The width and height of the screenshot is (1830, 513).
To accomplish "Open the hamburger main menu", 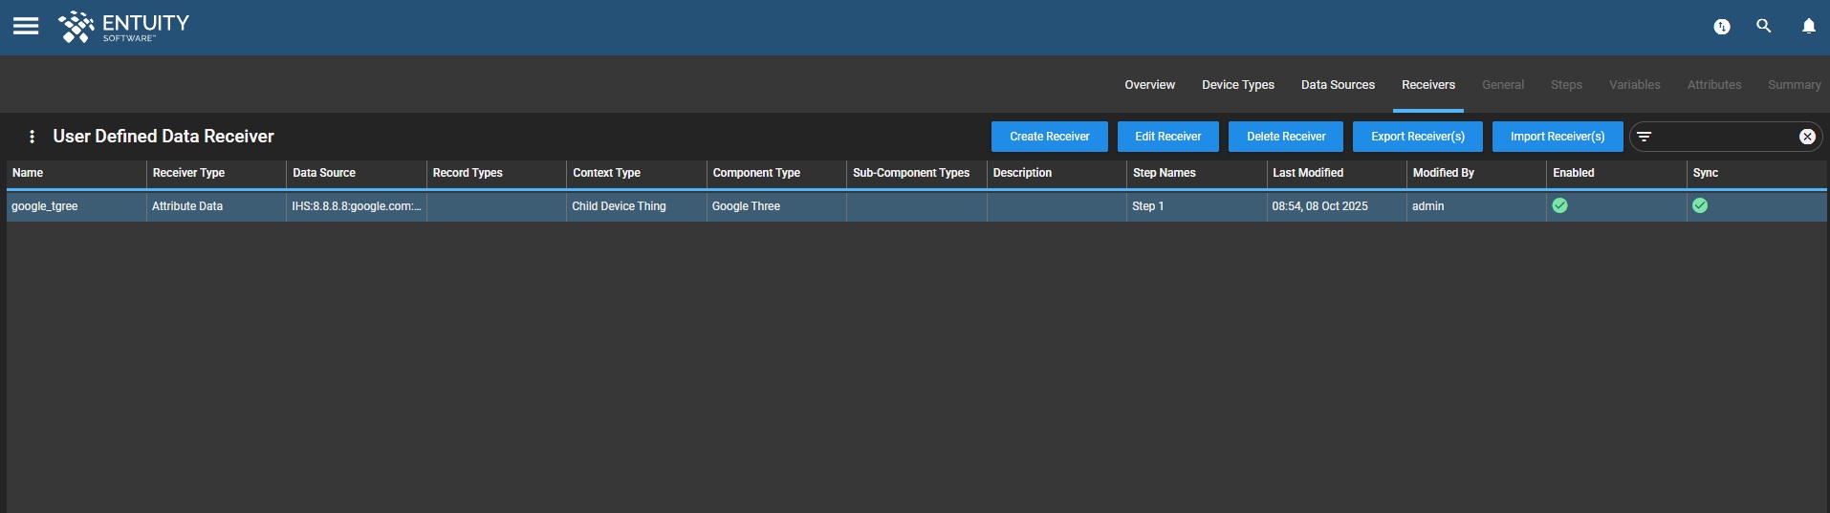I will point(26,26).
